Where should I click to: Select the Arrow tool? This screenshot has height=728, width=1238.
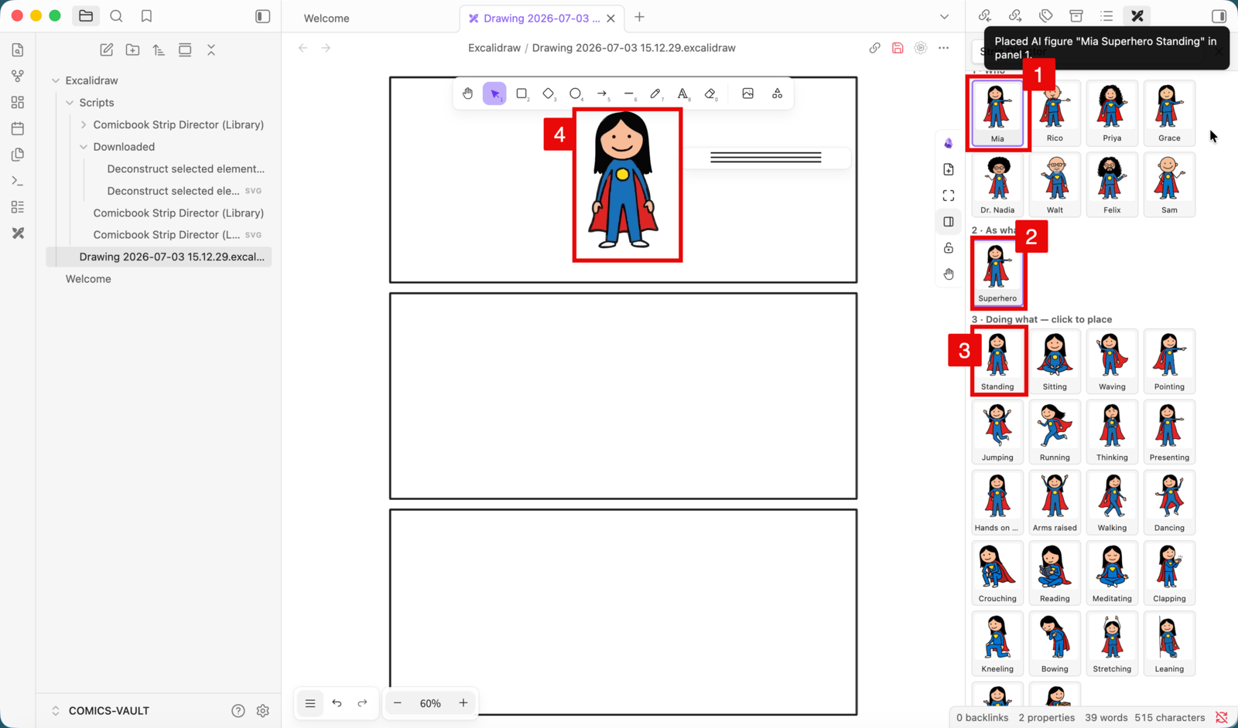pos(602,94)
